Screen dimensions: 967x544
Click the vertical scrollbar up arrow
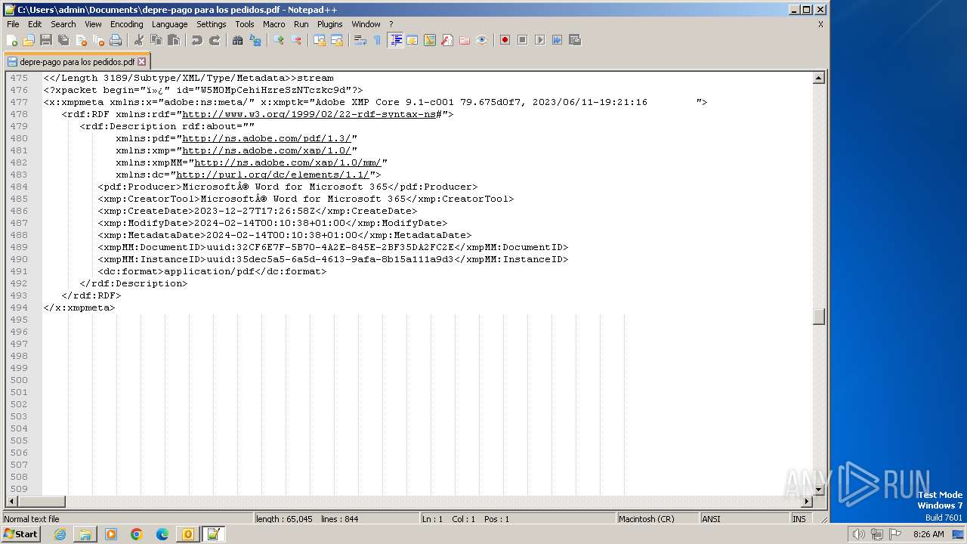pos(819,78)
